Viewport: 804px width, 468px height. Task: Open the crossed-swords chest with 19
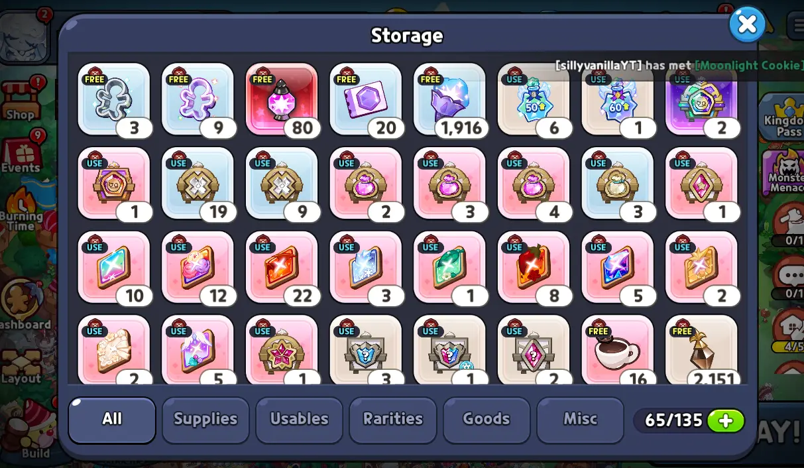pyautogui.click(x=198, y=184)
